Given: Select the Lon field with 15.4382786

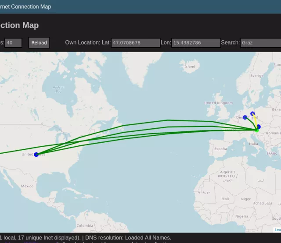Looking at the screenshot, I should pyautogui.click(x=196, y=43).
